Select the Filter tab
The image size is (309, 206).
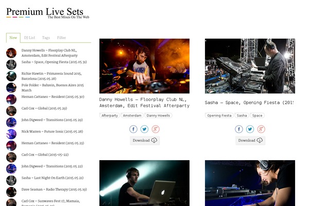pos(61,38)
